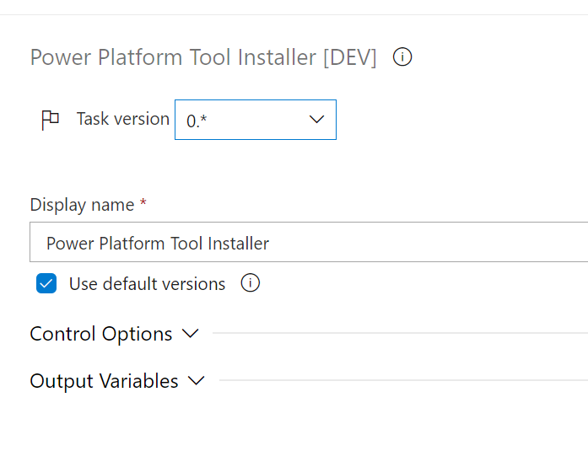
Task: Click the red required asterisk by Display name
Action: (143, 204)
